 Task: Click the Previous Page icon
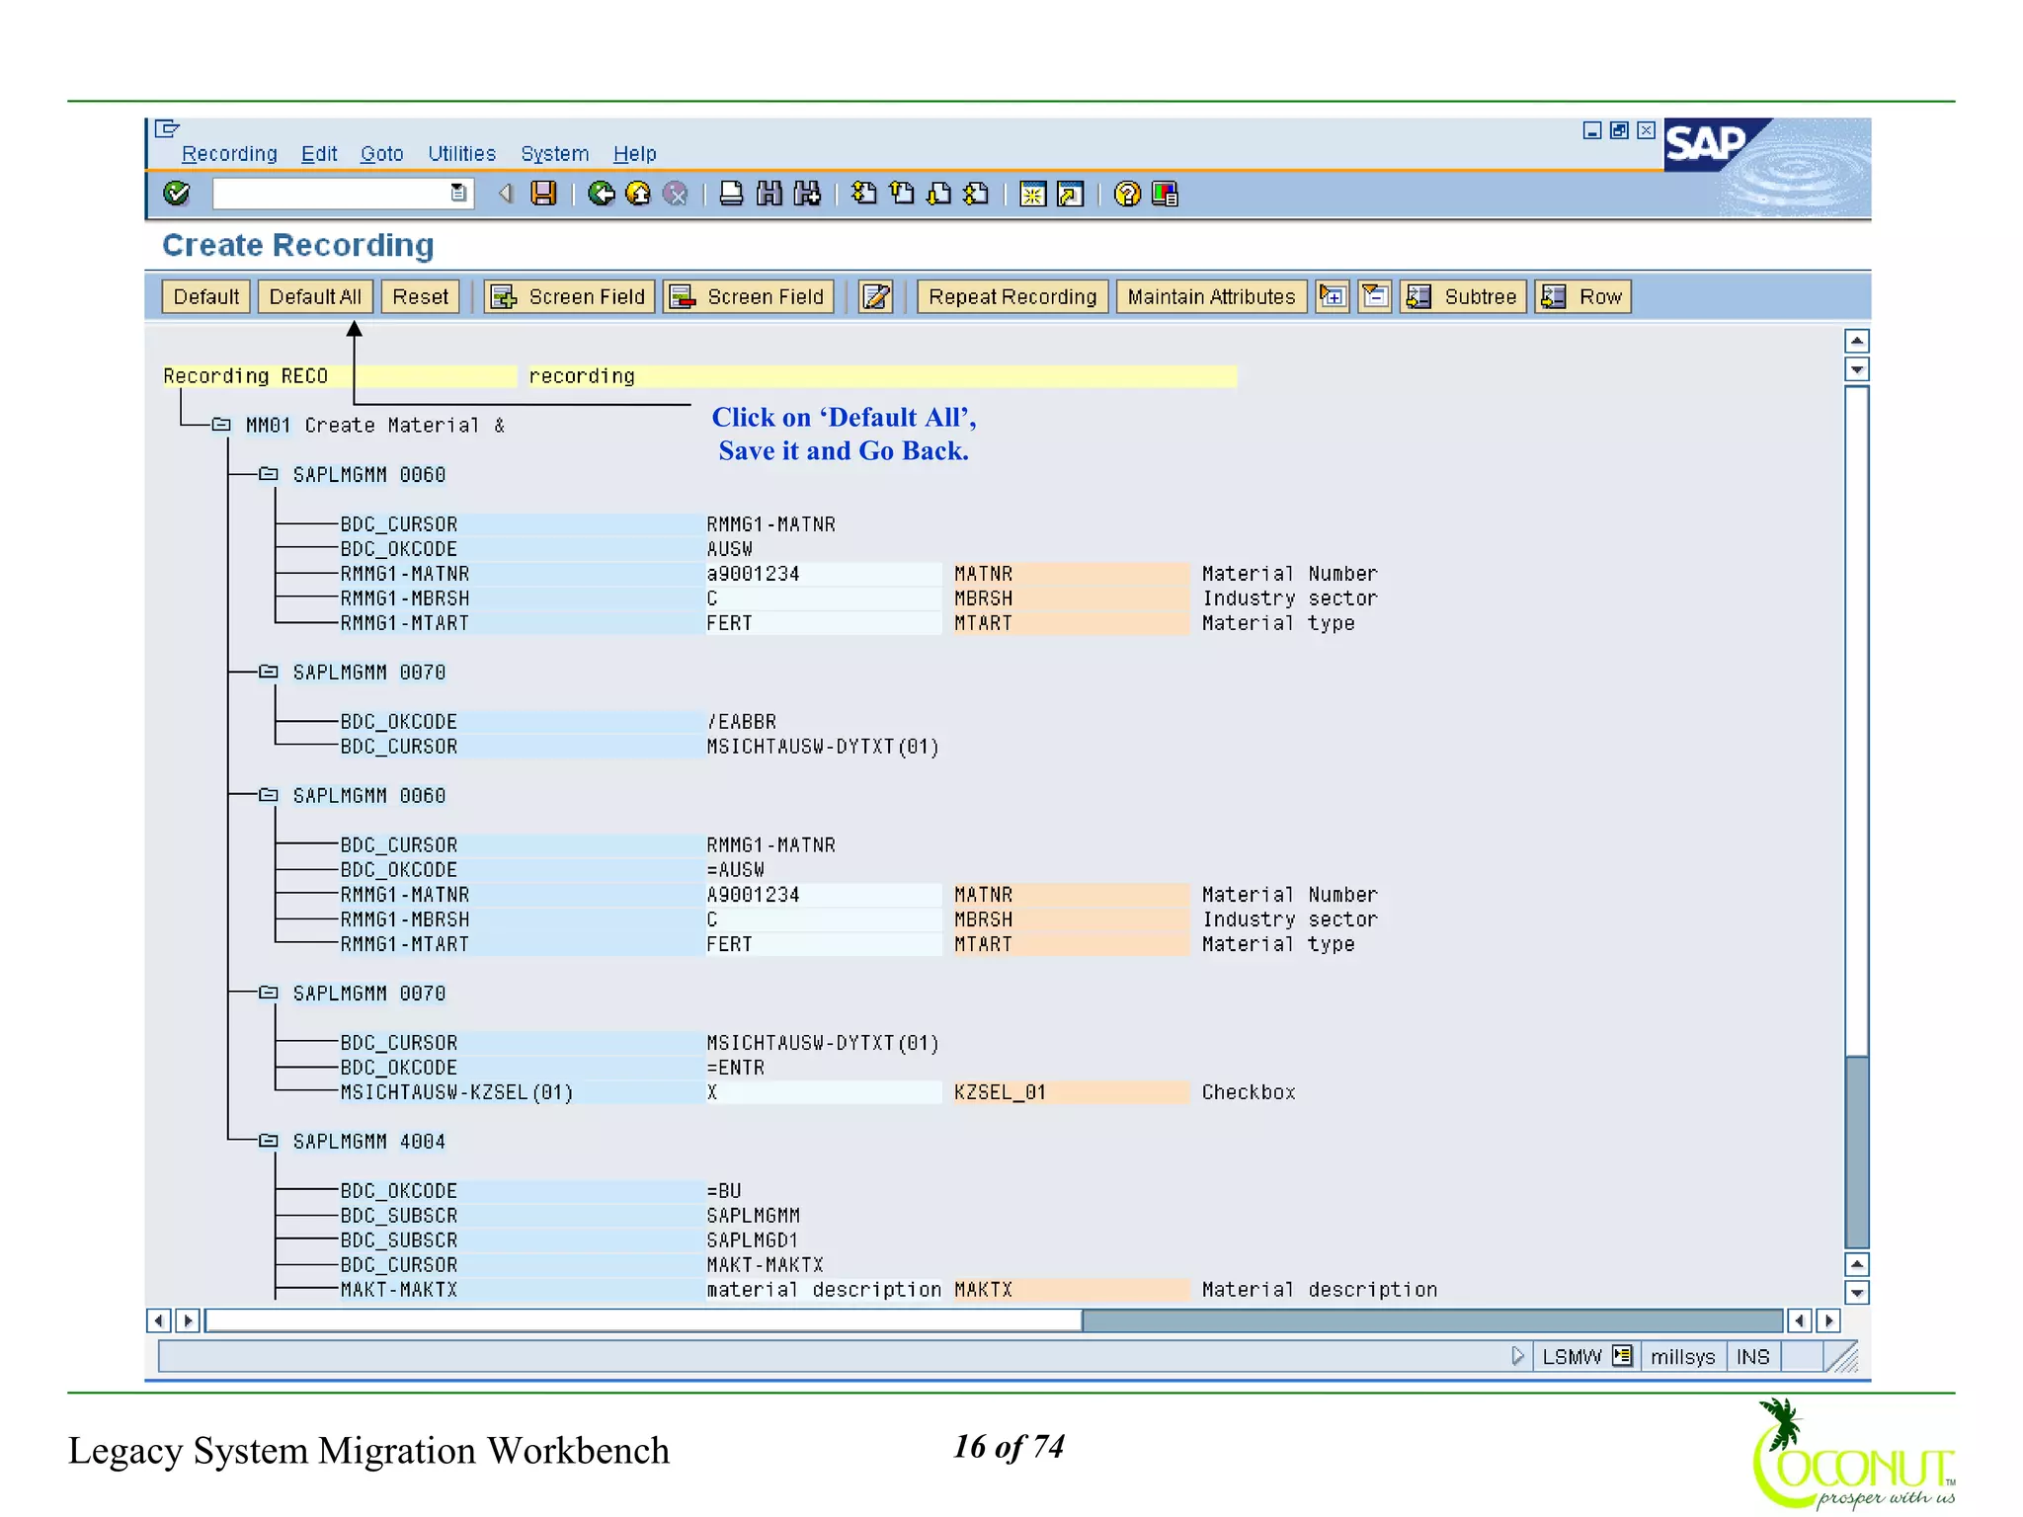click(901, 194)
